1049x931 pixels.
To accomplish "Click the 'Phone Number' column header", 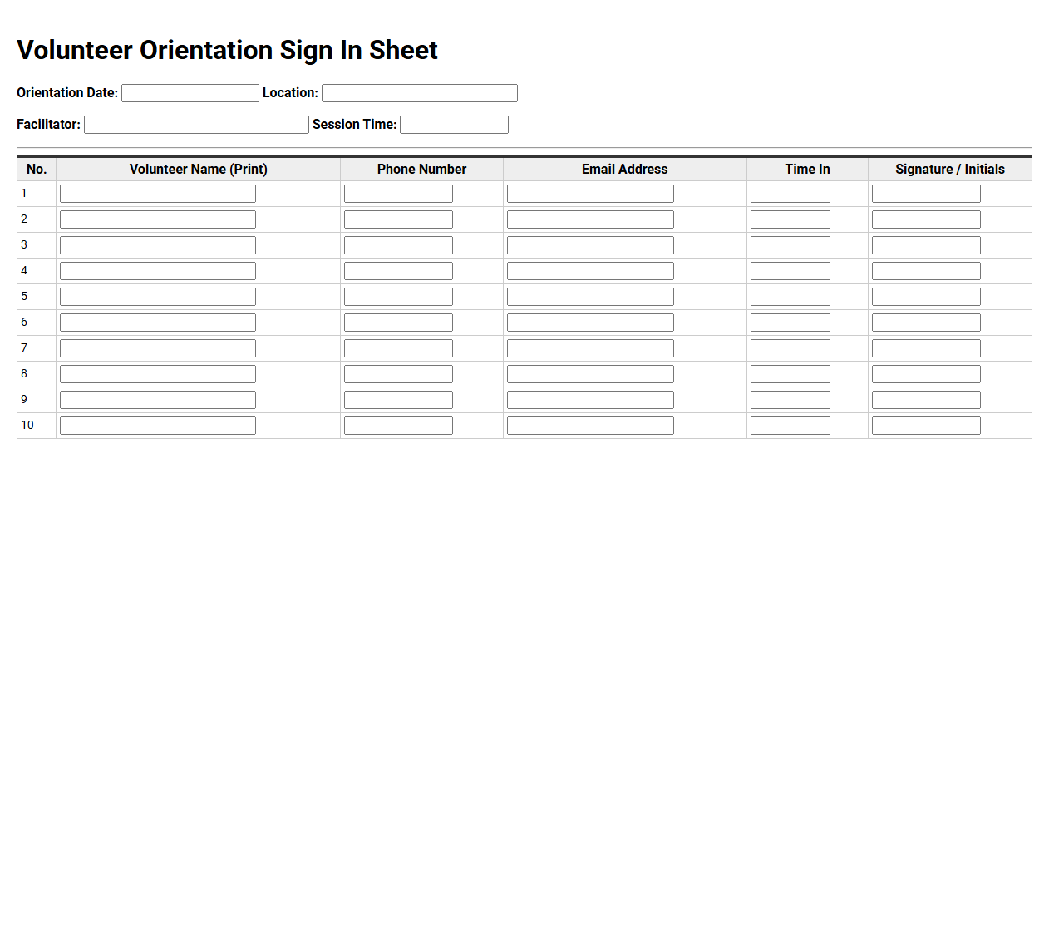I will pyautogui.click(x=421, y=169).
